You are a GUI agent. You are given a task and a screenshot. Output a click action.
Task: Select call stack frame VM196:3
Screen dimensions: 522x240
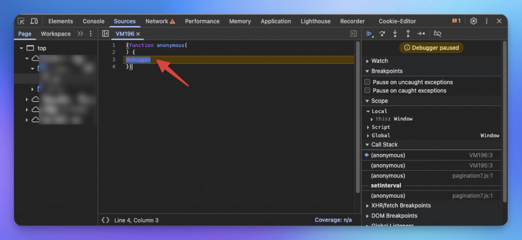431,155
